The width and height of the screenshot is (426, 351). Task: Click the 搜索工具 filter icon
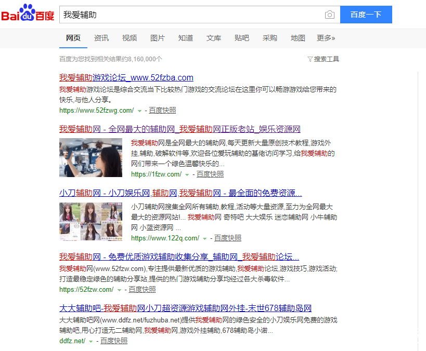309,59
